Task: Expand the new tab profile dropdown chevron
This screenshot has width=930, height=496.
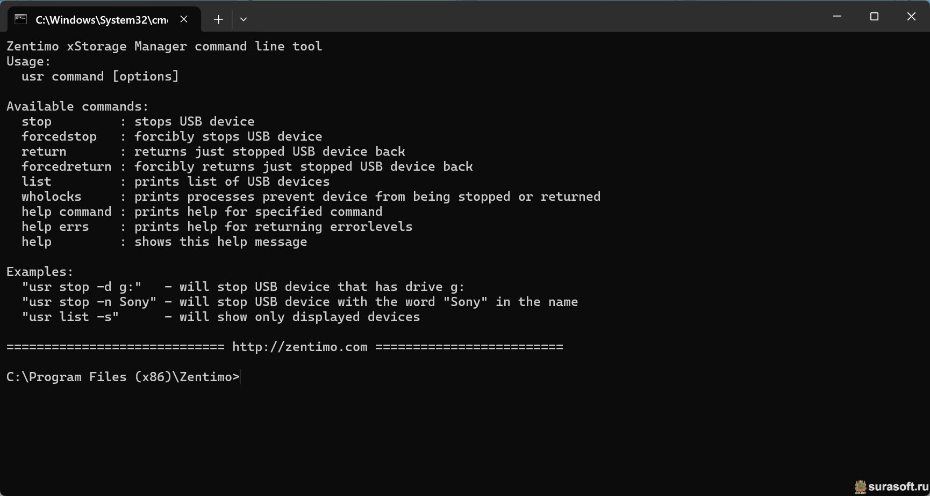Action: coord(244,20)
